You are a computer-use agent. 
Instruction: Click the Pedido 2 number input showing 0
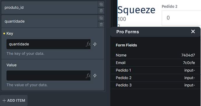181,18
